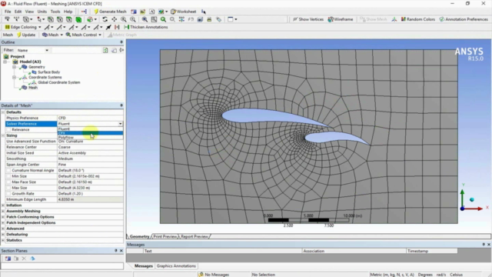Tick the Relevance checkbox
The height and width of the screenshot is (277, 492).
click(x=8, y=130)
